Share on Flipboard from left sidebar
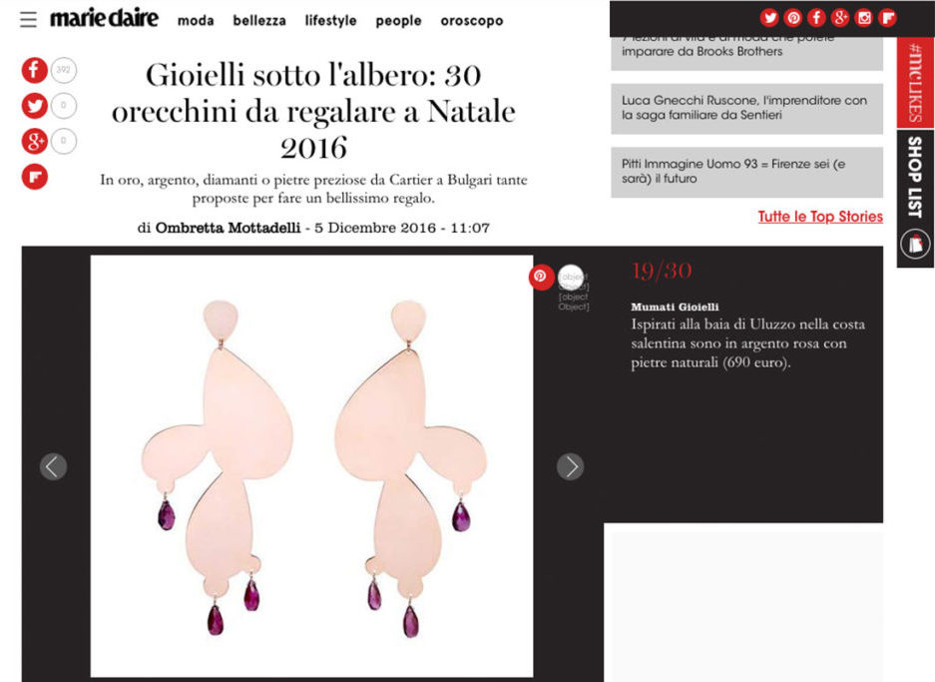This screenshot has width=935, height=682. pyautogui.click(x=35, y=177)
